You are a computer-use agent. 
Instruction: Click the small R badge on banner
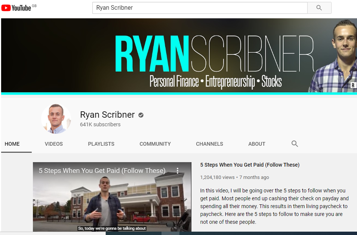[353, 85]
